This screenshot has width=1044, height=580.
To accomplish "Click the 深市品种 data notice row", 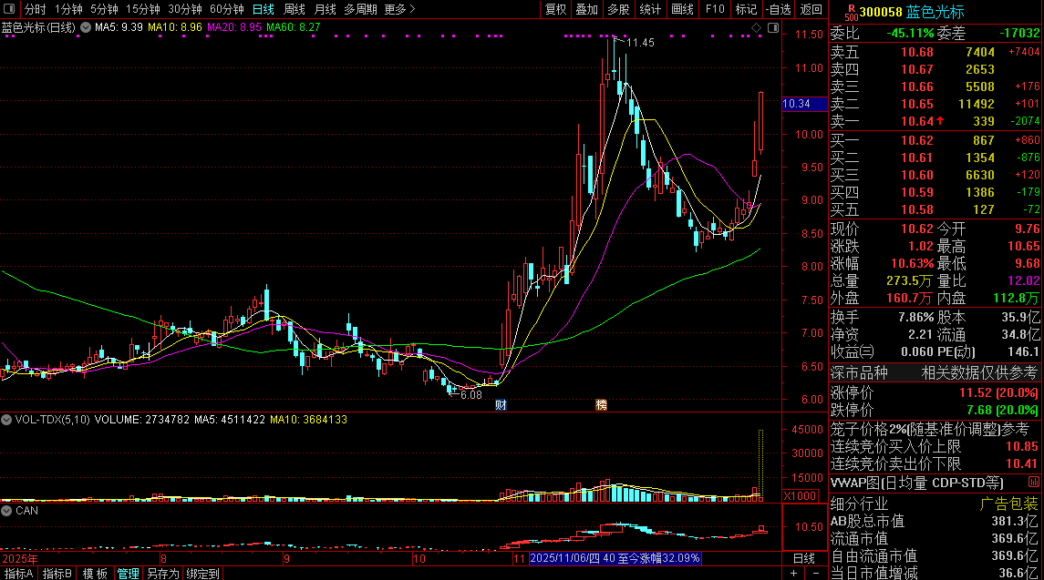I will (x=935, y=373).
